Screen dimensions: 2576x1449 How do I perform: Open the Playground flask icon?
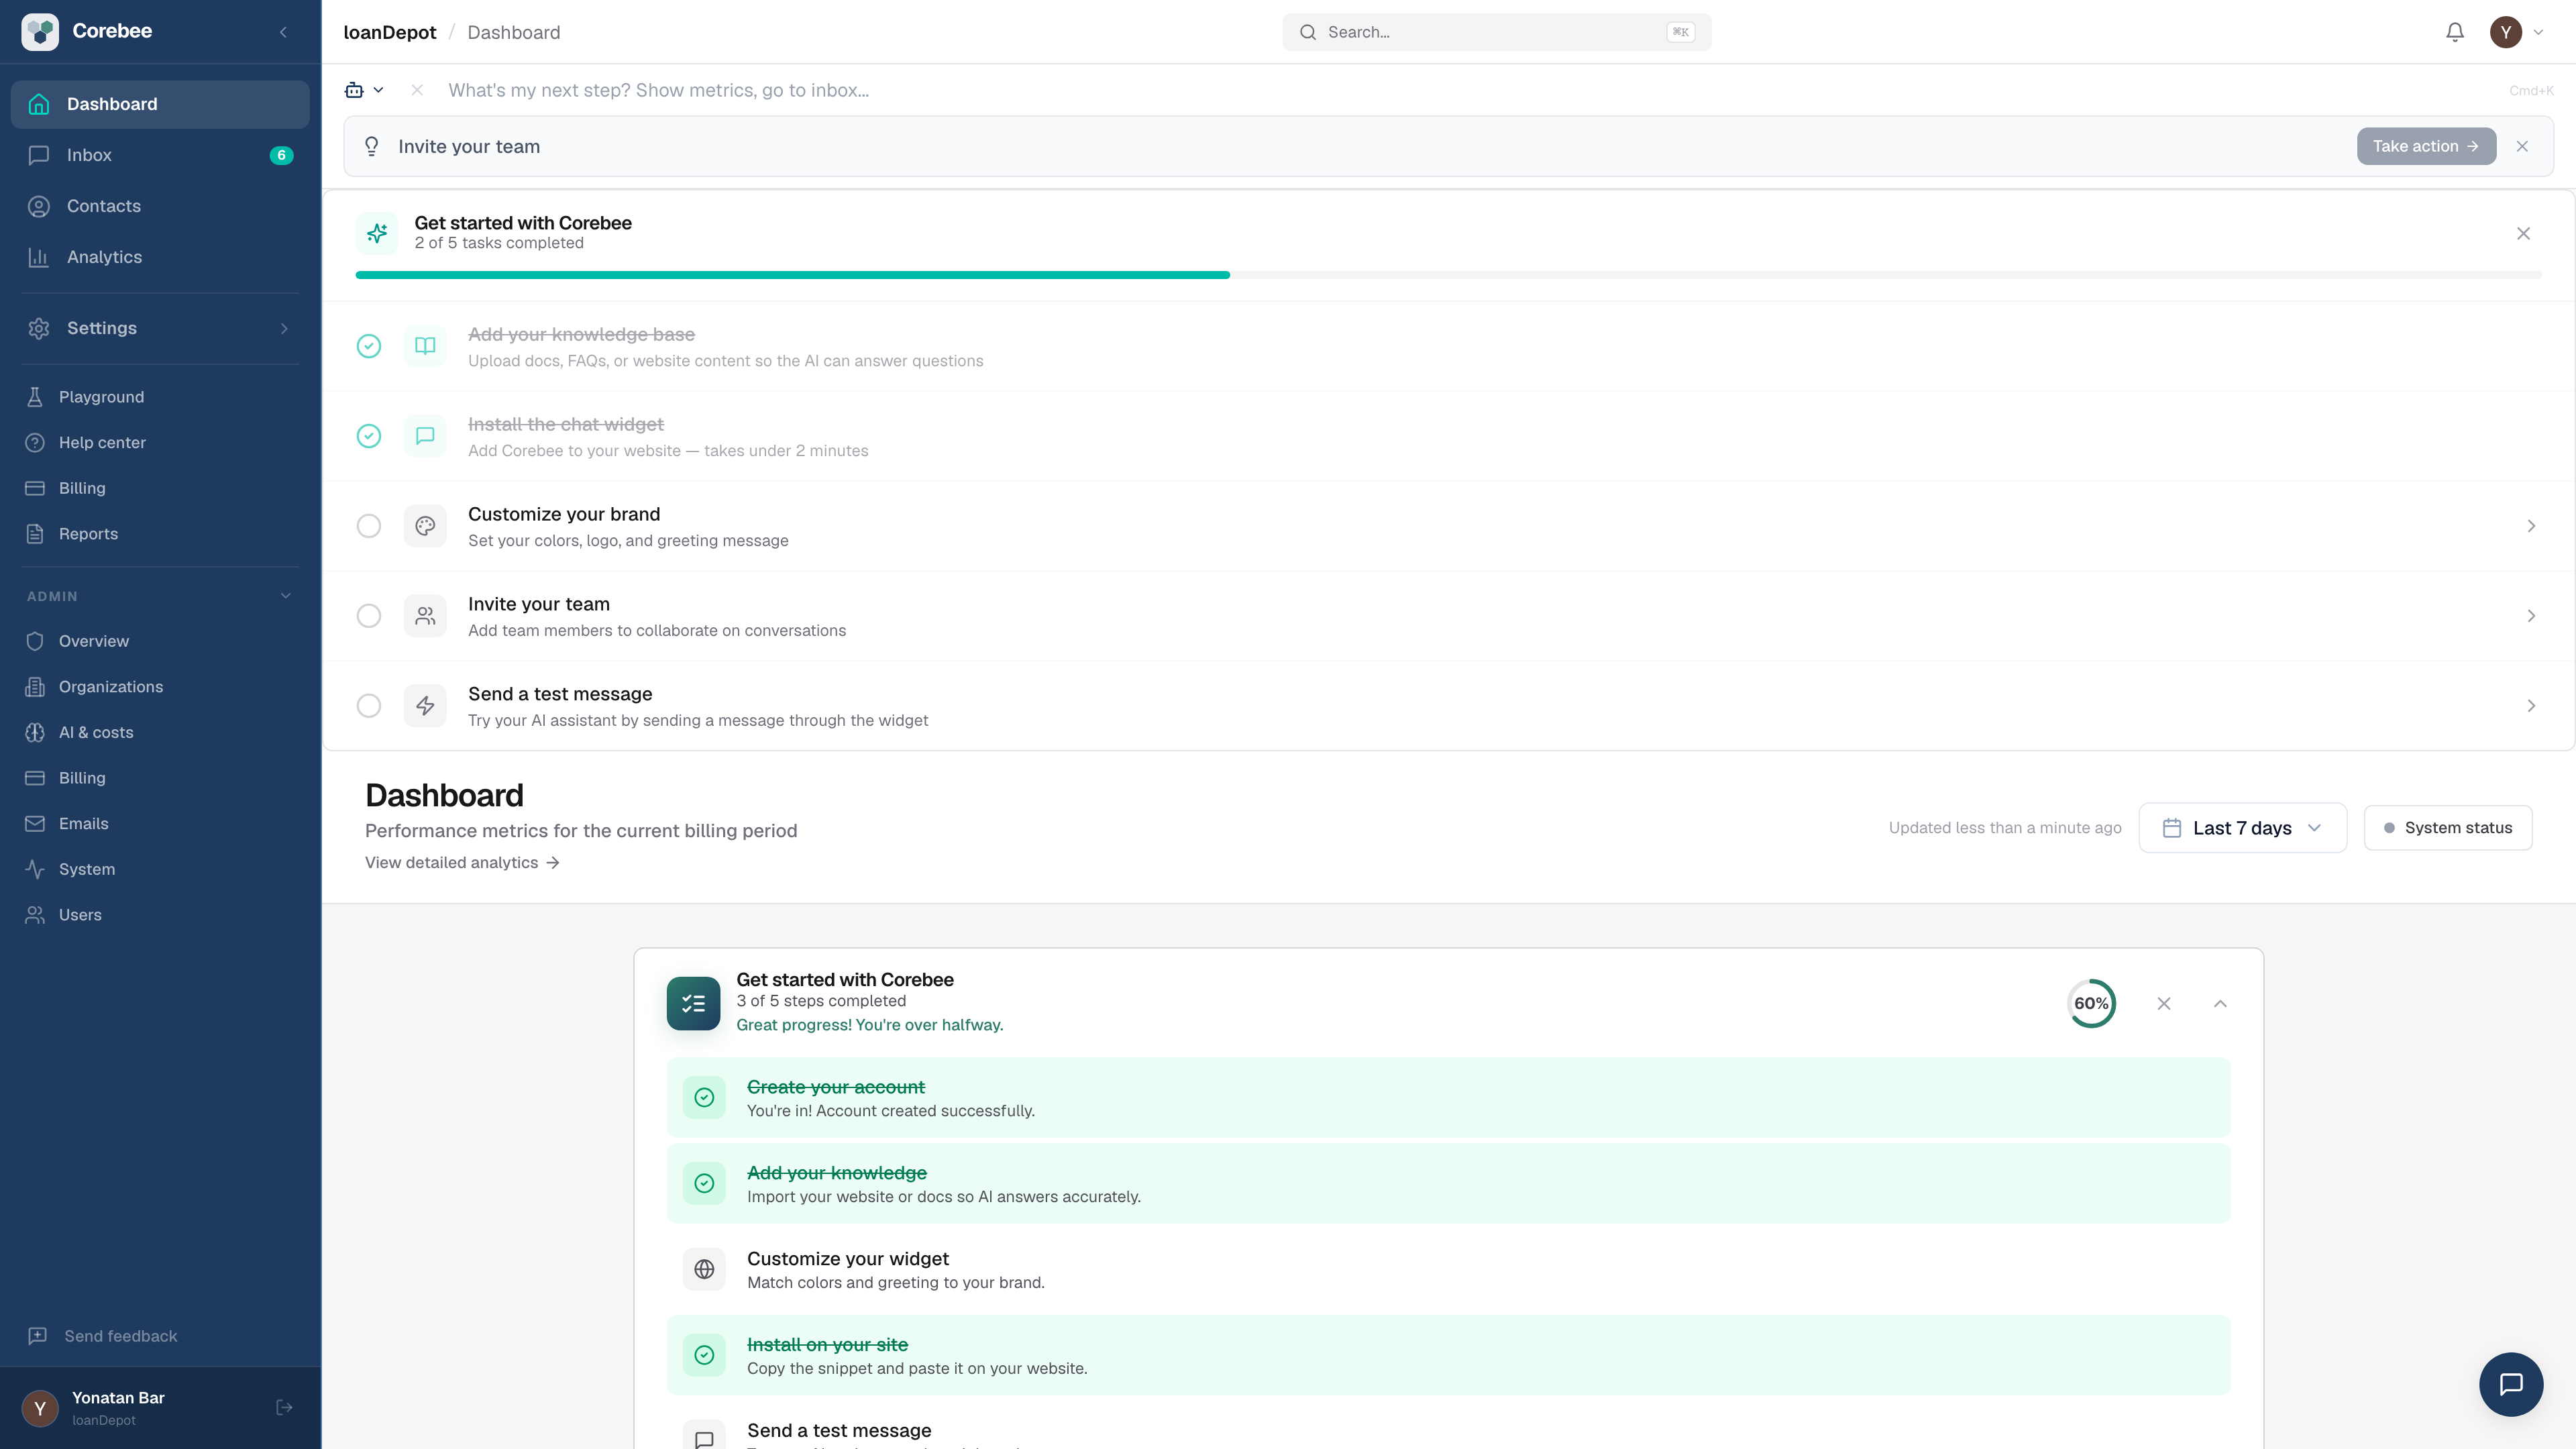pos(35,397)
